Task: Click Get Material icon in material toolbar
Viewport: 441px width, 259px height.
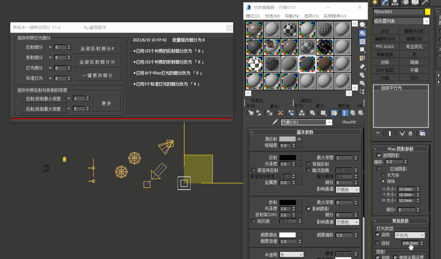Action: click(251, 113)
